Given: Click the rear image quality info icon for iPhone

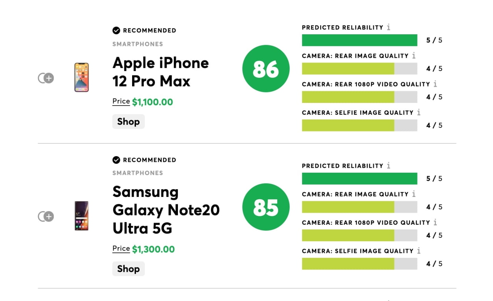Looking at the screenshot, I should coord(414,55).
